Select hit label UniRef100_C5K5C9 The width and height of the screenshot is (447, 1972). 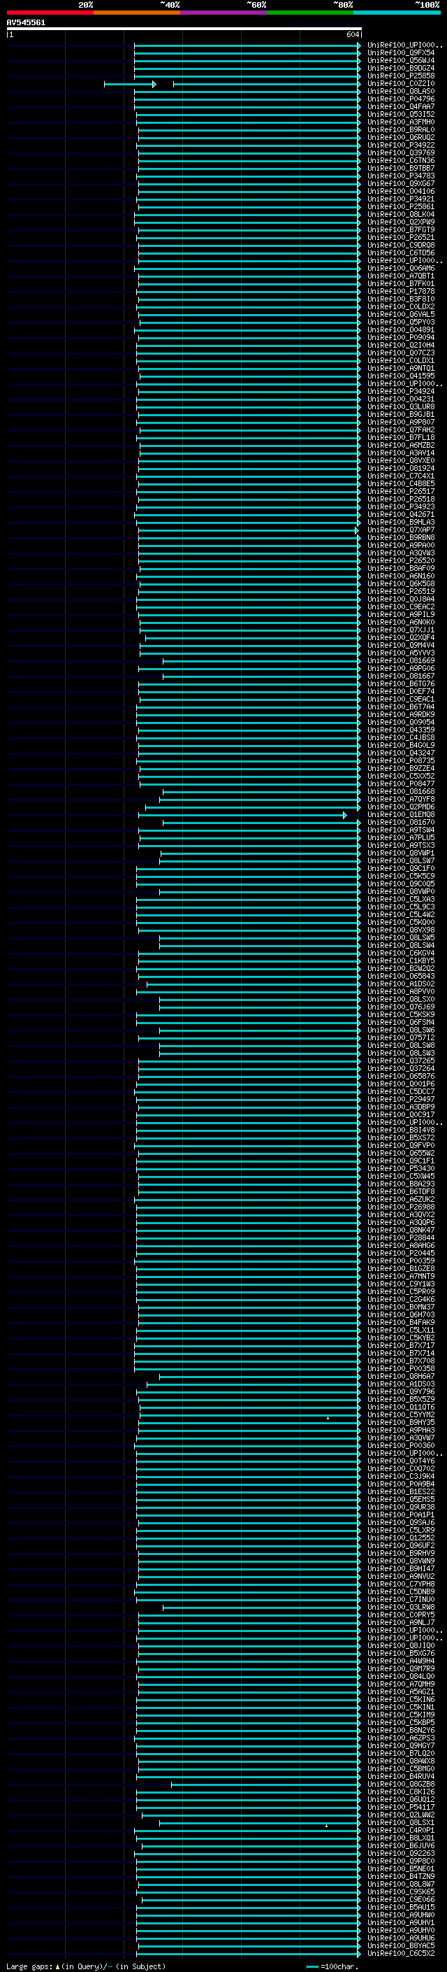tap(400, 876)
